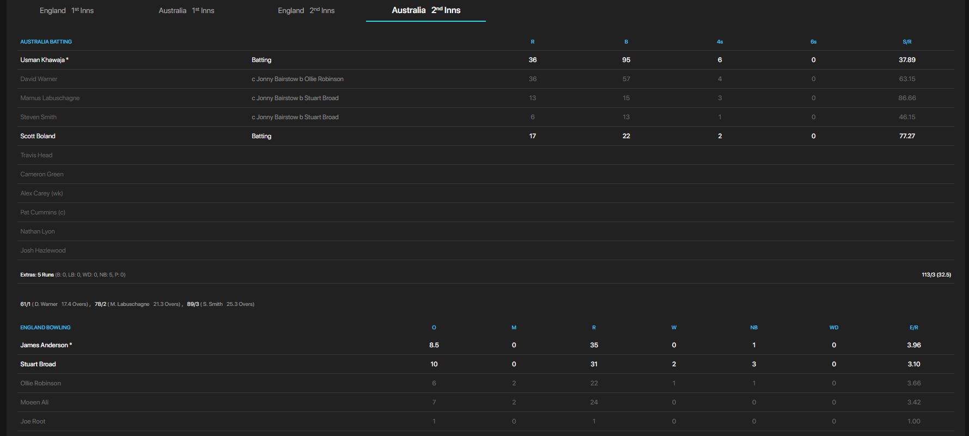Click Scott Boland's Batting status

click(x=261, y=136)
